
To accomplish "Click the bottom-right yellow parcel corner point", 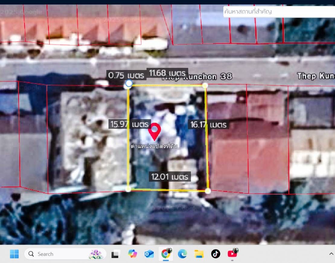I will 208,191.
